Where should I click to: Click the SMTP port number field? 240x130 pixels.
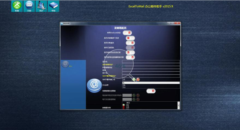(x=127, y=79)
